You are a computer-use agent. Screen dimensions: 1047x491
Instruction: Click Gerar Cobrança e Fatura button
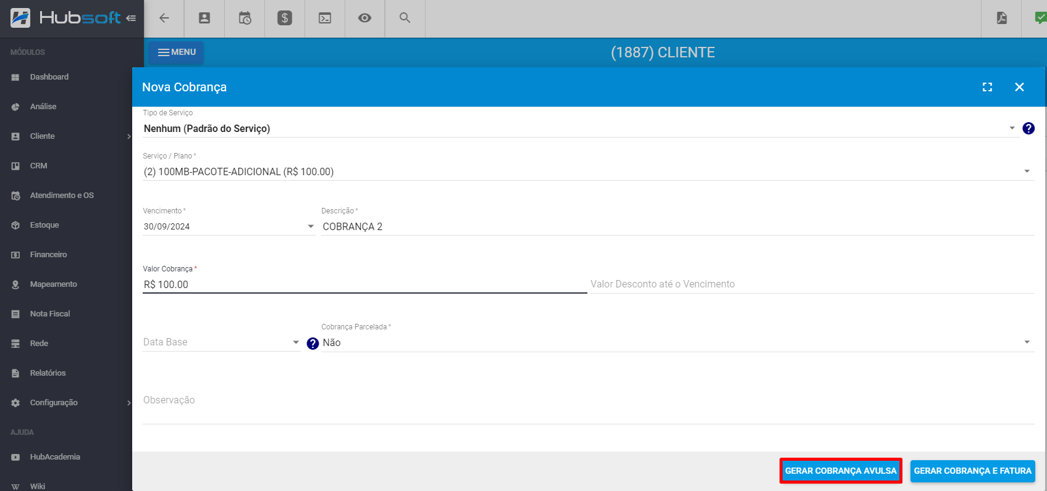pos(973,471)
